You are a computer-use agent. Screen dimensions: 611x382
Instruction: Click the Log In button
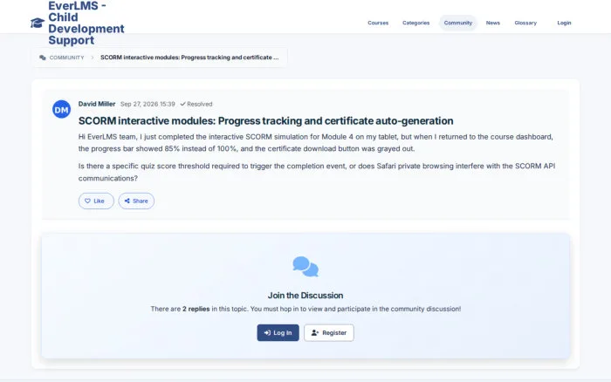(278, 333)
